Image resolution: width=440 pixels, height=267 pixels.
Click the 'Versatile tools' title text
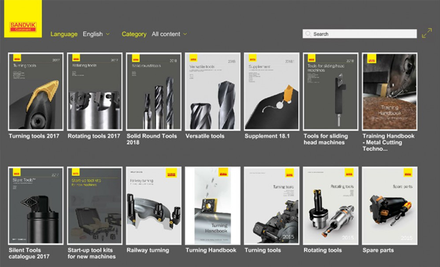pos(205,136)
